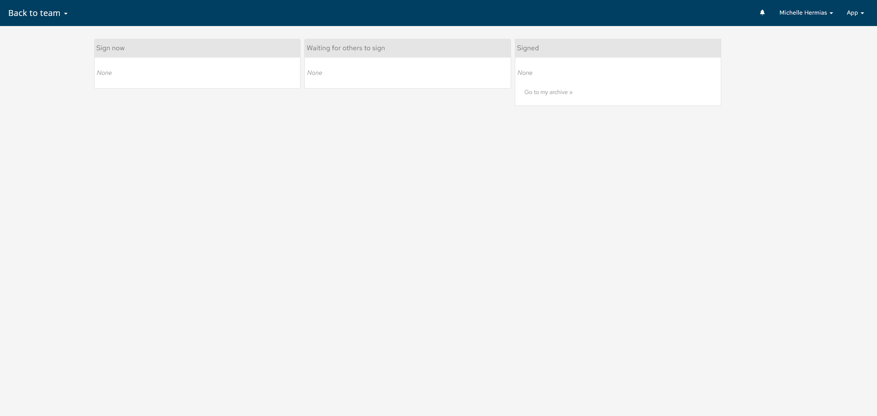Open the notifications bell

[x=762, y=13]
